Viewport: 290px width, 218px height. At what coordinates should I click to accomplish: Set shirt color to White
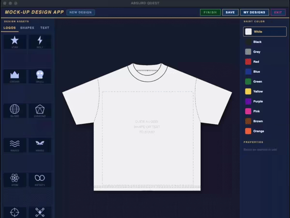point(265,31)
